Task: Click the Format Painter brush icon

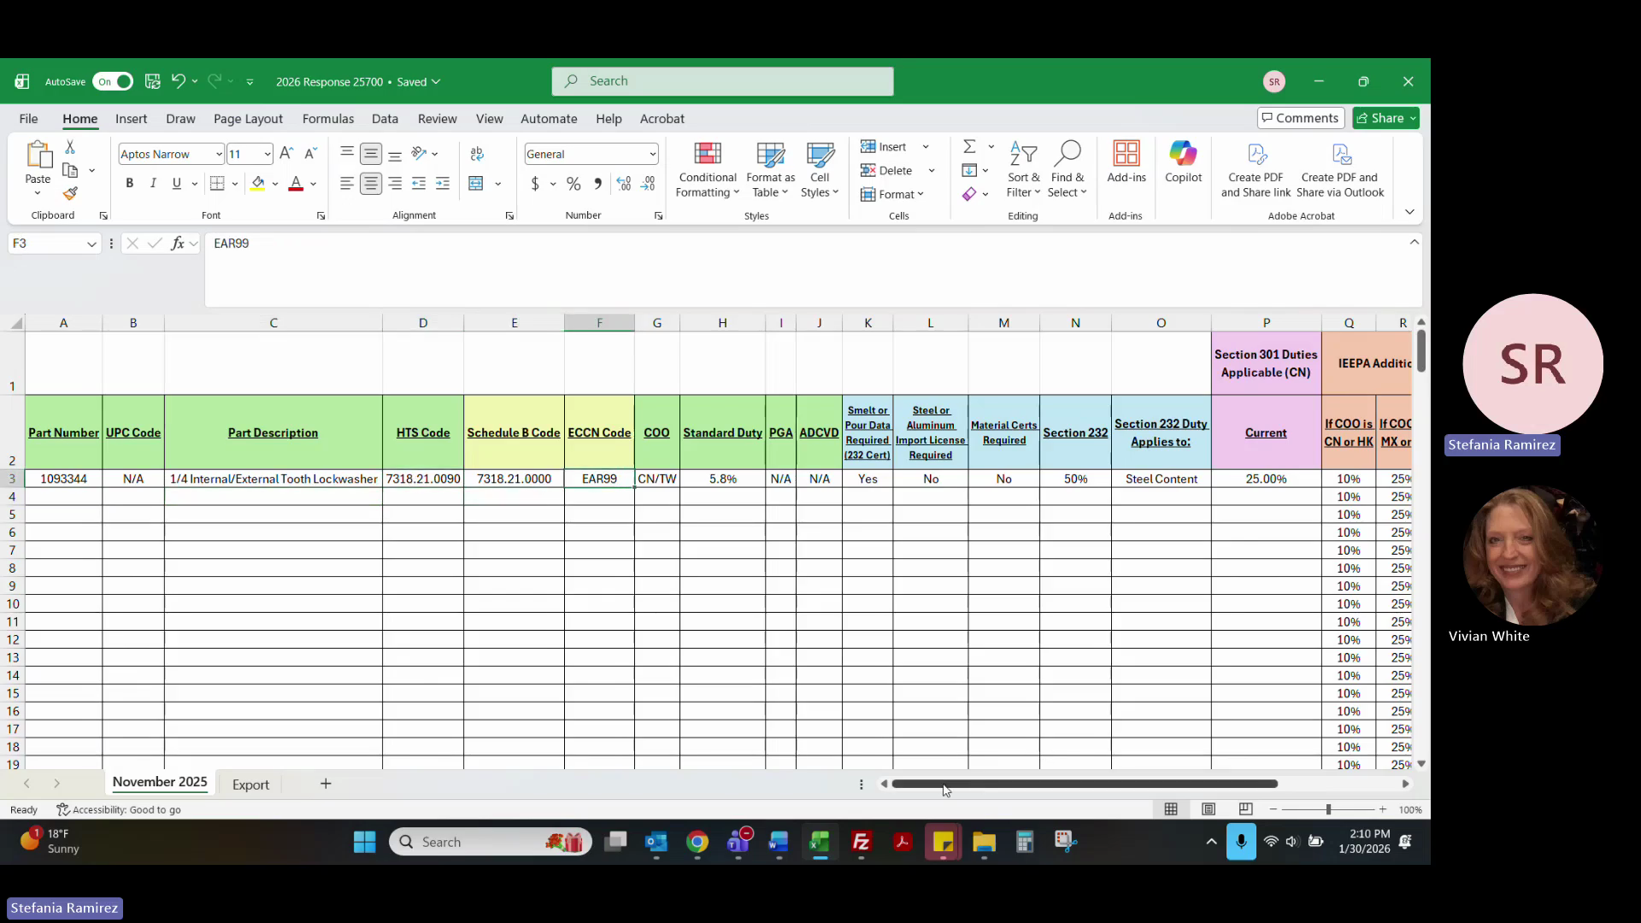Action: pyautogui.click(x=70, y=194)
